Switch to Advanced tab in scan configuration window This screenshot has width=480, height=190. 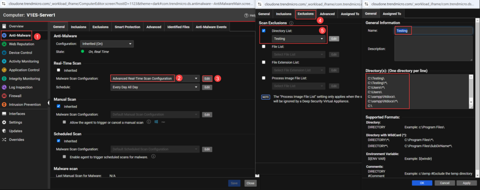pyautogui.click(x=327, y=14)
